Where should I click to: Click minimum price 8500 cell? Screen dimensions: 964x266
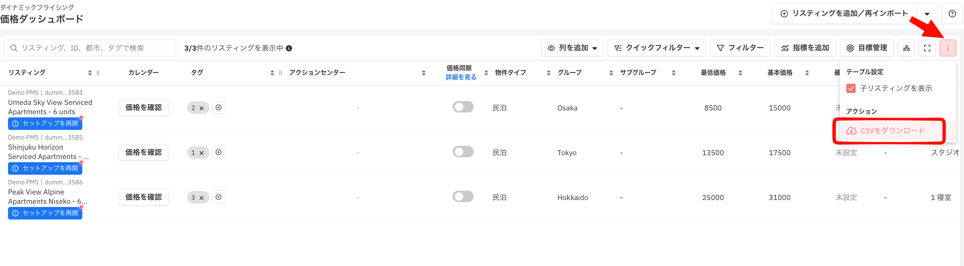coord(713,108)
